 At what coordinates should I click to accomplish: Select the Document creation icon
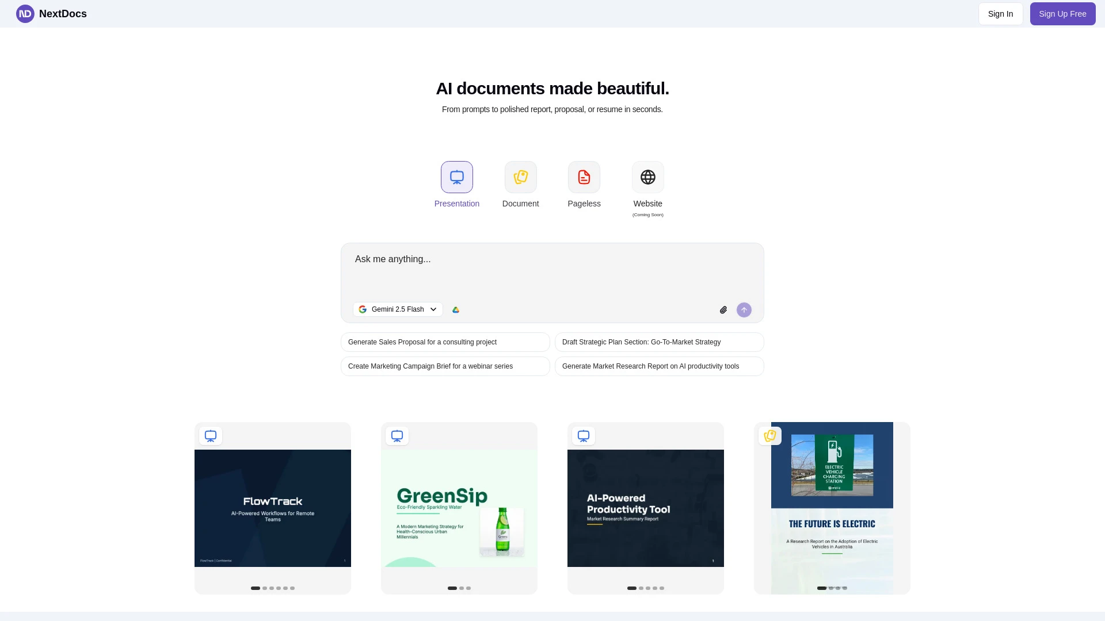pyautogui.click(x=520, y=177)
